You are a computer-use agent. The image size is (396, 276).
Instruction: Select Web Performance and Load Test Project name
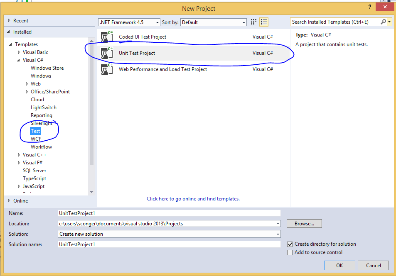(163, 69)
